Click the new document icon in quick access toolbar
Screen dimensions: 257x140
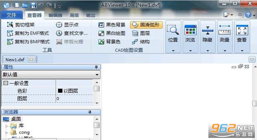17,5
